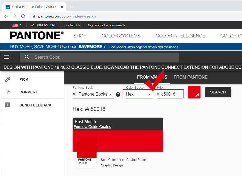This screenshot has height=176, width=242.
Task: Click the browser forward arrow
Action: click(15, 16)
